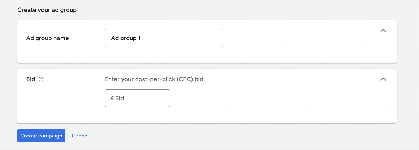Collapse the Bid section chevron

pyautogui.click(x=383, y=79)
